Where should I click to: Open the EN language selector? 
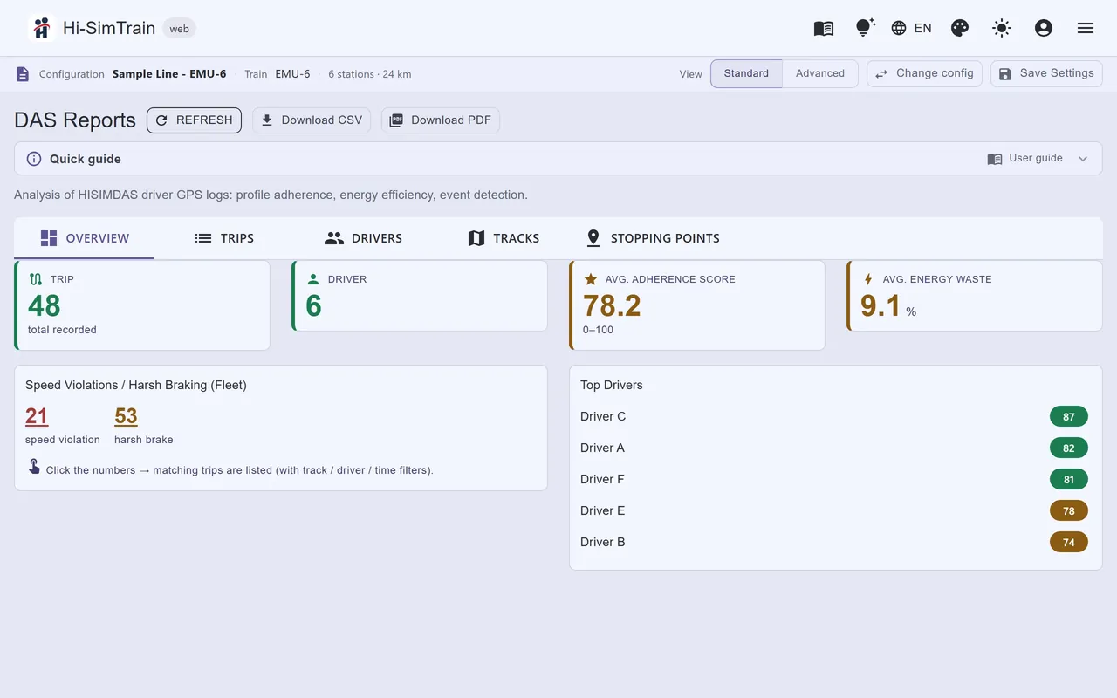point(911,28)
